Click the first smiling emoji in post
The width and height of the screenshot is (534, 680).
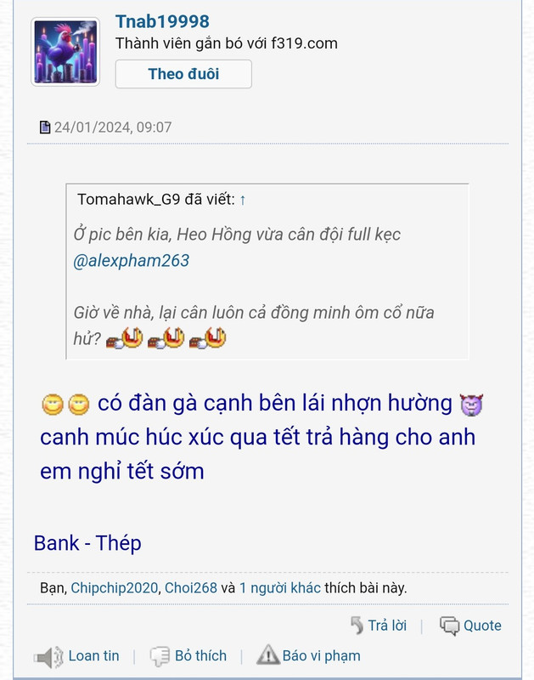[x=53, y=405]
